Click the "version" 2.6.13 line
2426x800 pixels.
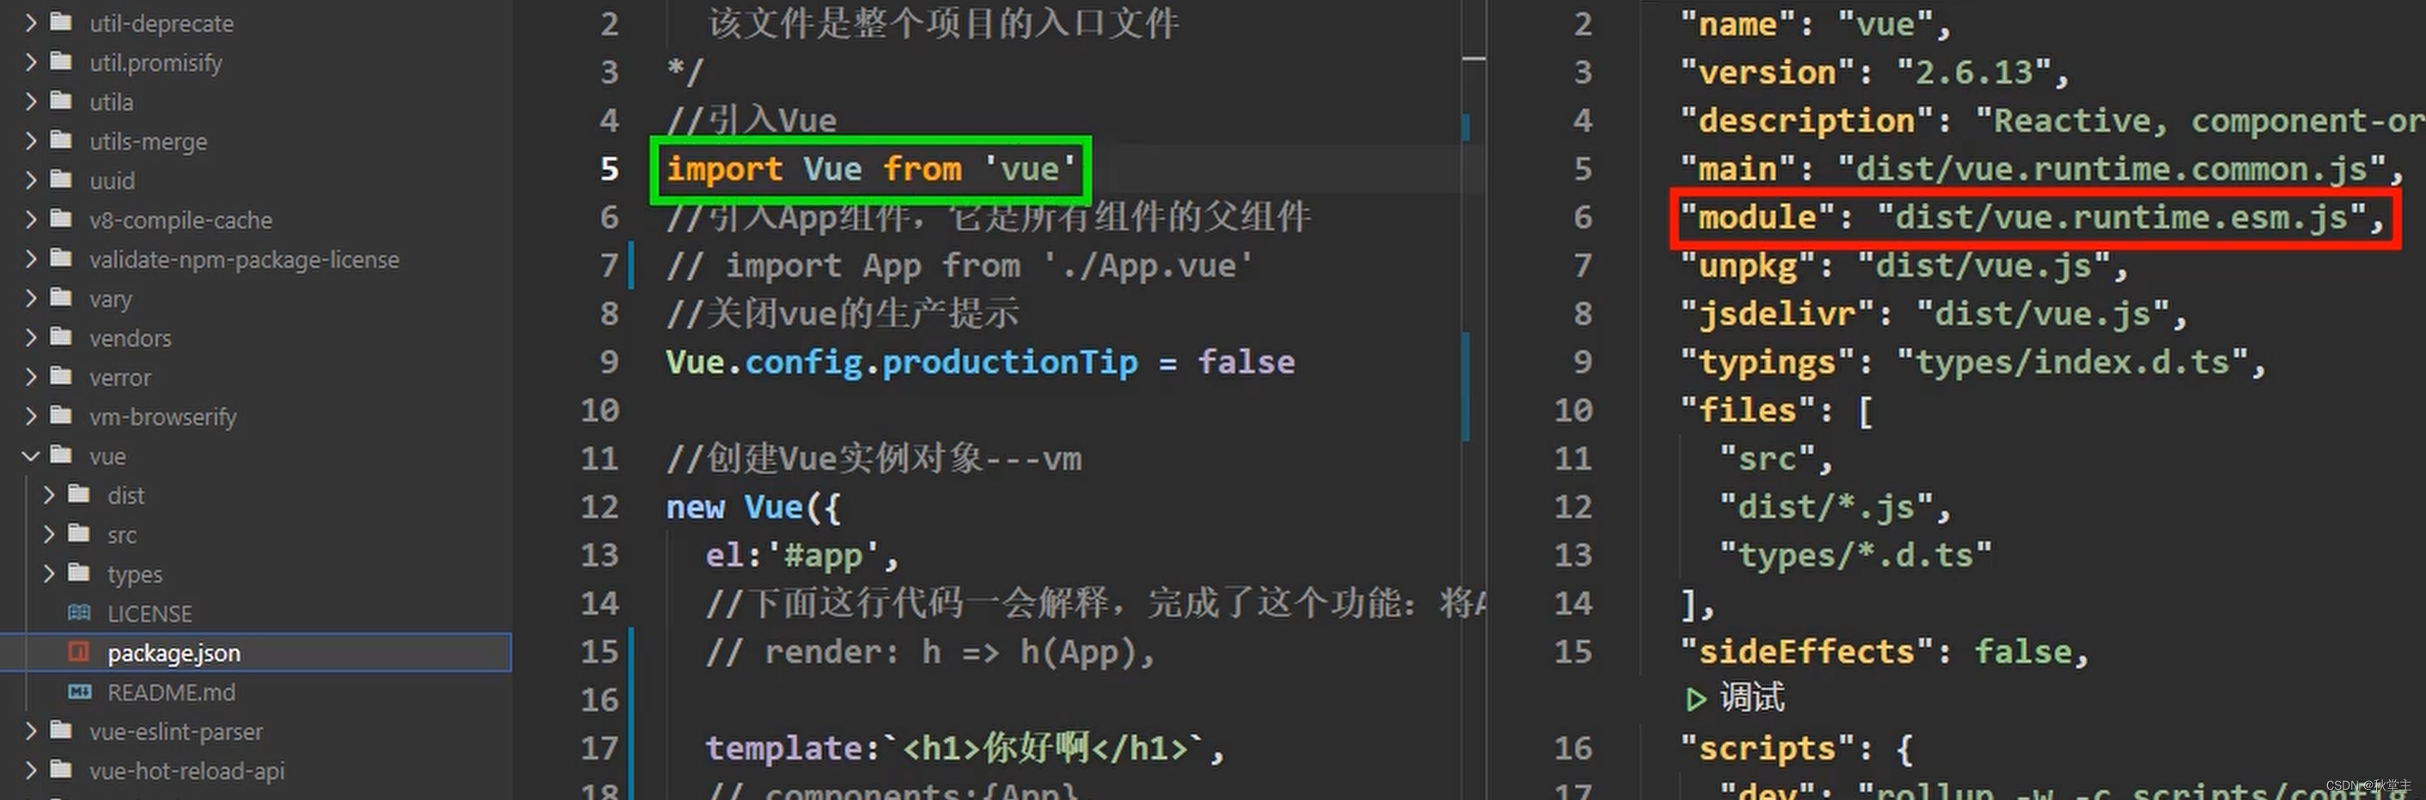[x=1875, y=74]
